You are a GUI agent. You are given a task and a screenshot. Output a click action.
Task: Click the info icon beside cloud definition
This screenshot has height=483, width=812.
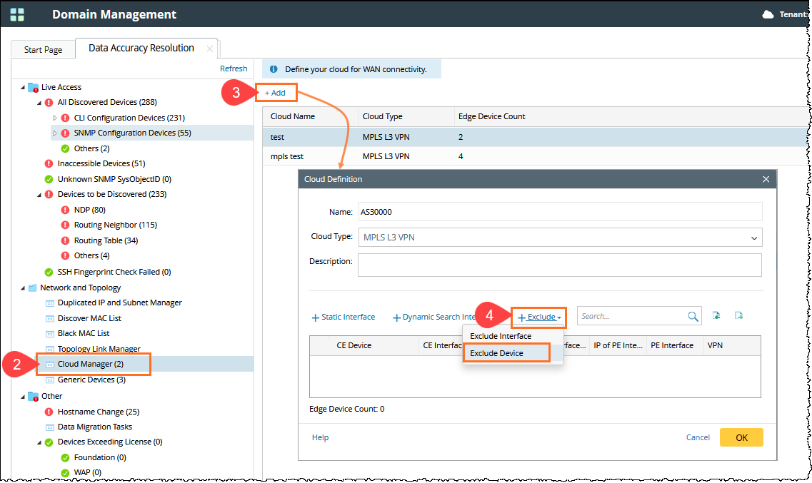pos(274,69)
